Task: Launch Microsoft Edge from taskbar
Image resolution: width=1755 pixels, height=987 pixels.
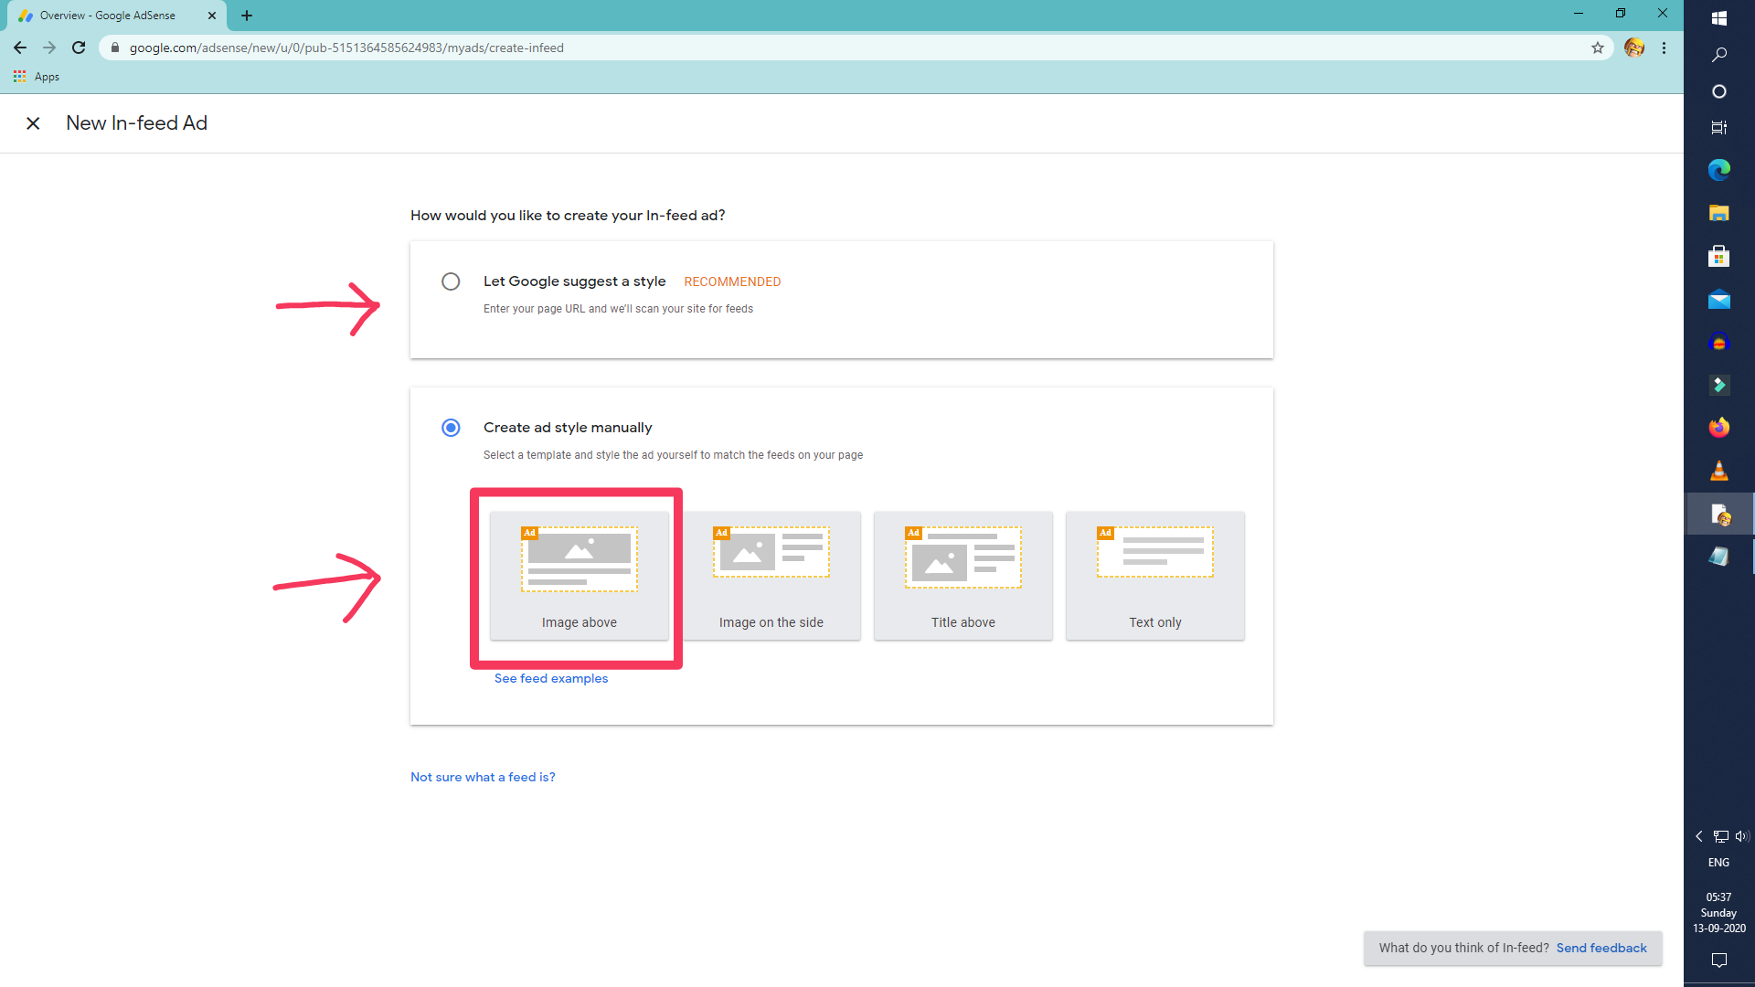Action: pos(1718,169)
